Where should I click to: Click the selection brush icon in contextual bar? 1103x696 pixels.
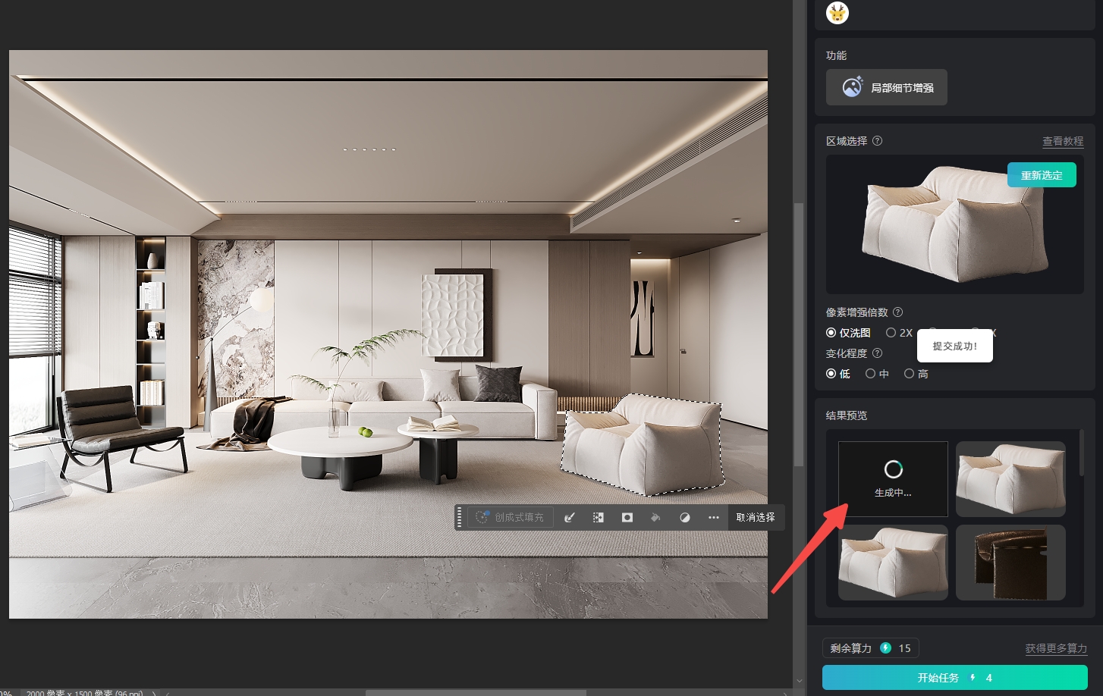(570, 517)
